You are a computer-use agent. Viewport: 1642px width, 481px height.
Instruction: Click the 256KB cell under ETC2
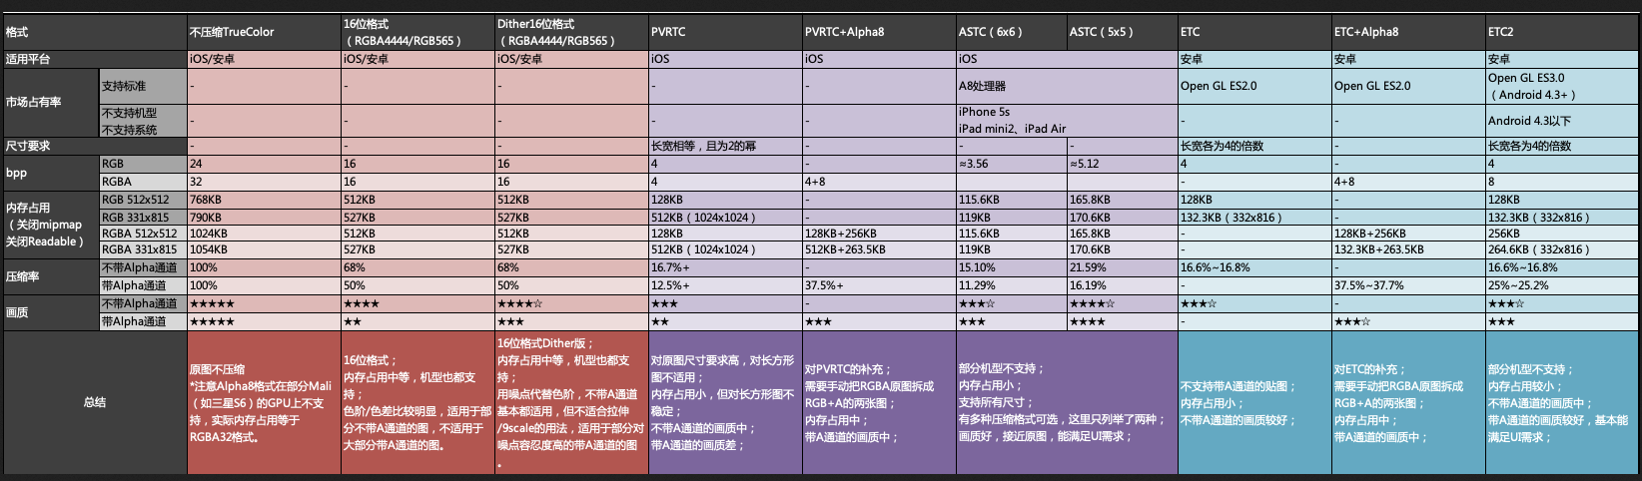(x=1562, y=234)
